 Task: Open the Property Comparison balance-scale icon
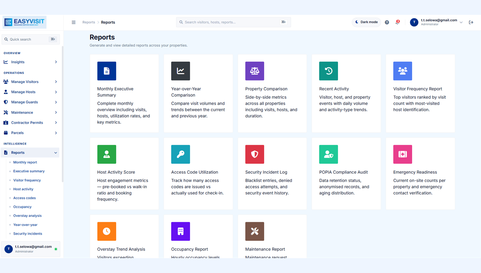tap(255, 71)
